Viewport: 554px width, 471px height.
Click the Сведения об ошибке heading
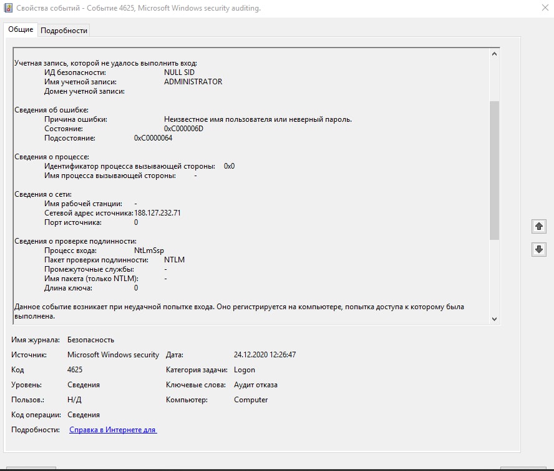click(52, 110)
